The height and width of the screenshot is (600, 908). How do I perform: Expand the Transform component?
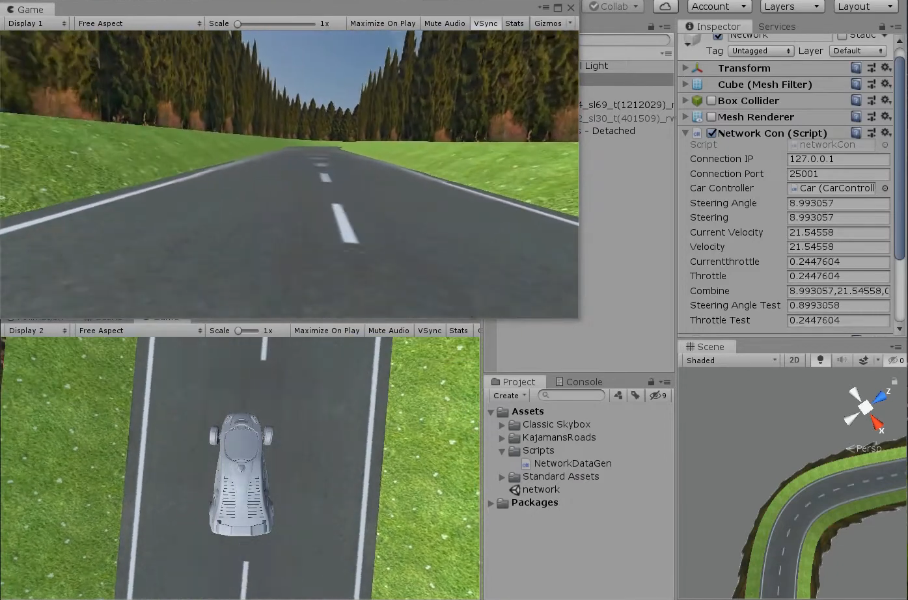coord(685,68)
